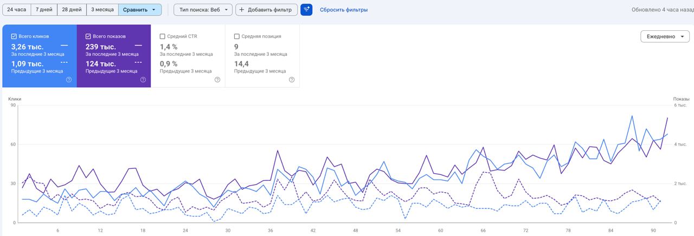Click the Сбросить фильтры link
694x236 pixels.
(x=344, y=10)
